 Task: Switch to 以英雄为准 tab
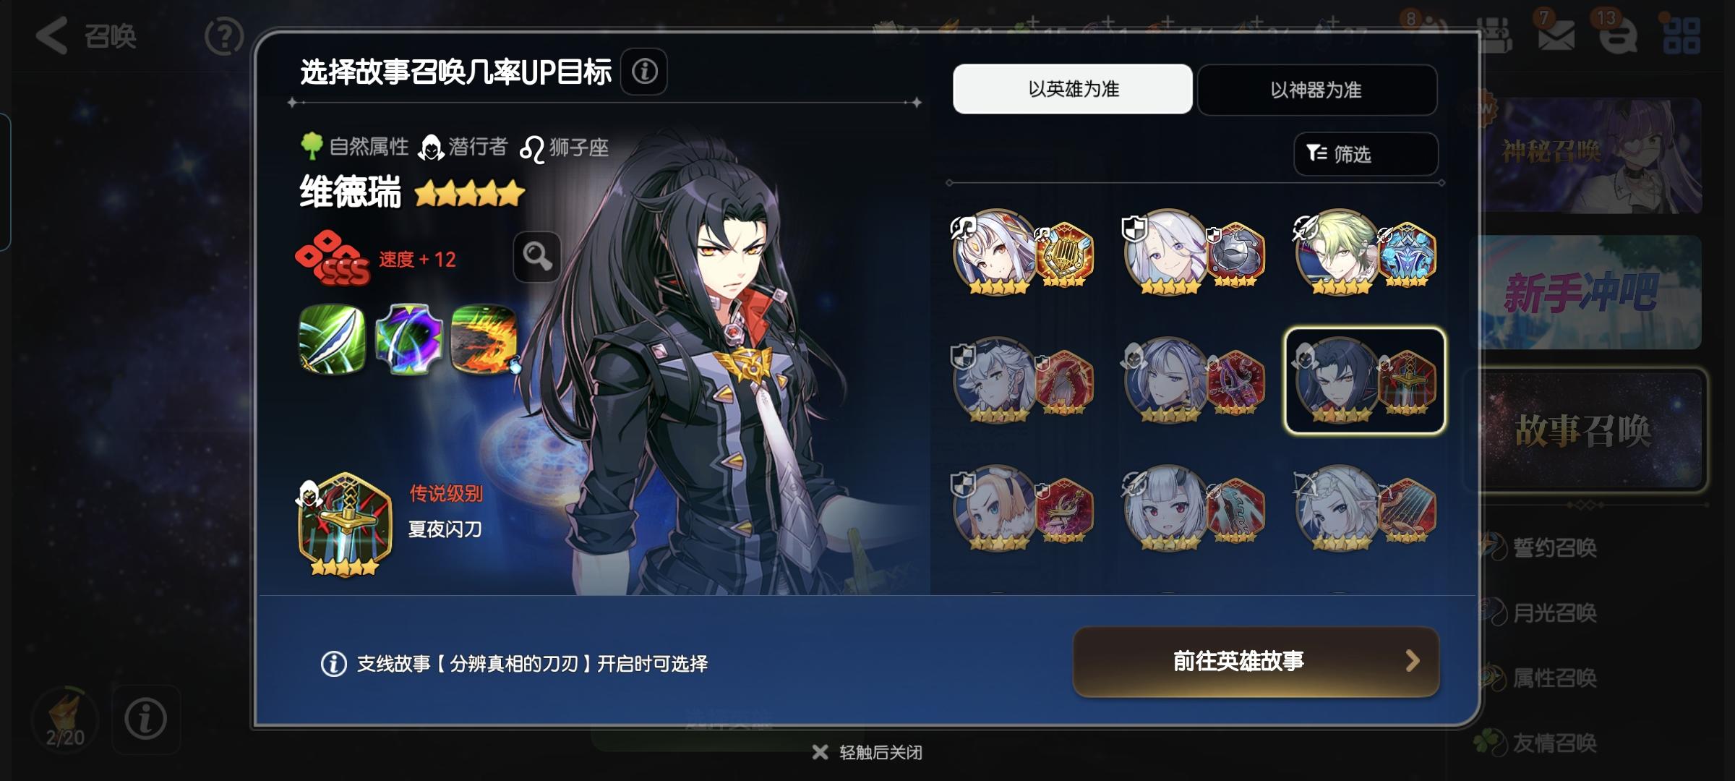click(1073, 89)
